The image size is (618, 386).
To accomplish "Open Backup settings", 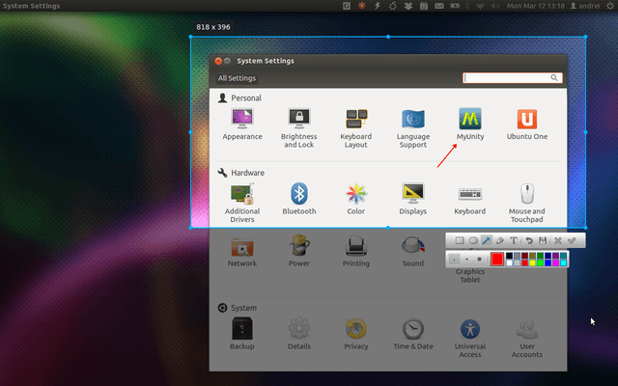I will pos(242,334).
